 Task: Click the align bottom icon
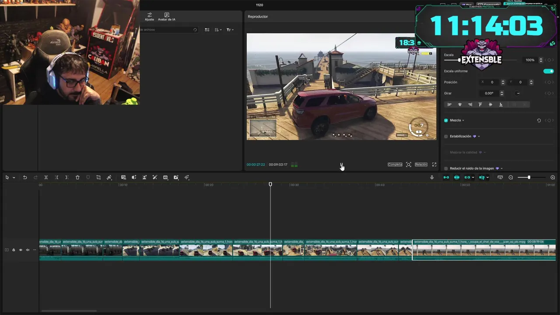coord(501,105)
